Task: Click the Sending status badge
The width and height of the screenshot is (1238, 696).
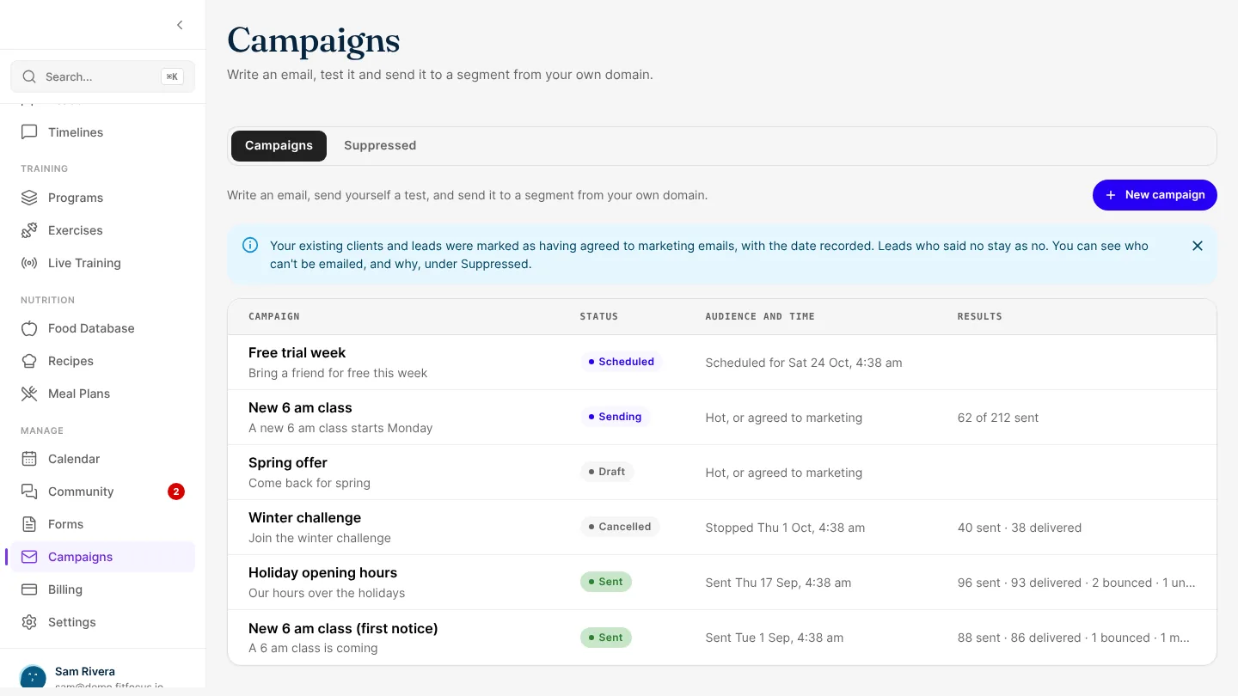Action: (x=615, y=417)
